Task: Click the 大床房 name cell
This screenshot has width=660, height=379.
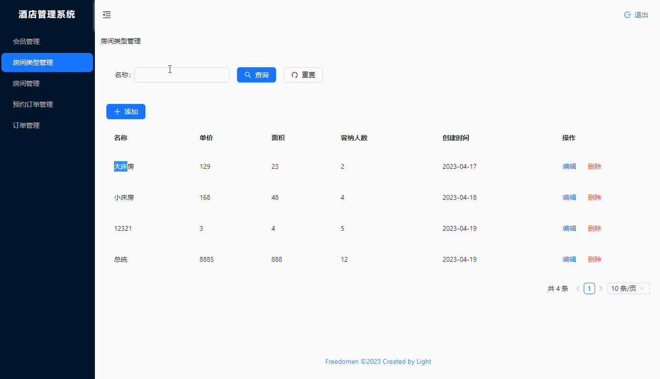Action: tap(124, 166)
